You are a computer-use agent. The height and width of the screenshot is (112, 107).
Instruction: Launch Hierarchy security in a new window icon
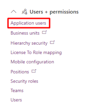tap(52, 42)
